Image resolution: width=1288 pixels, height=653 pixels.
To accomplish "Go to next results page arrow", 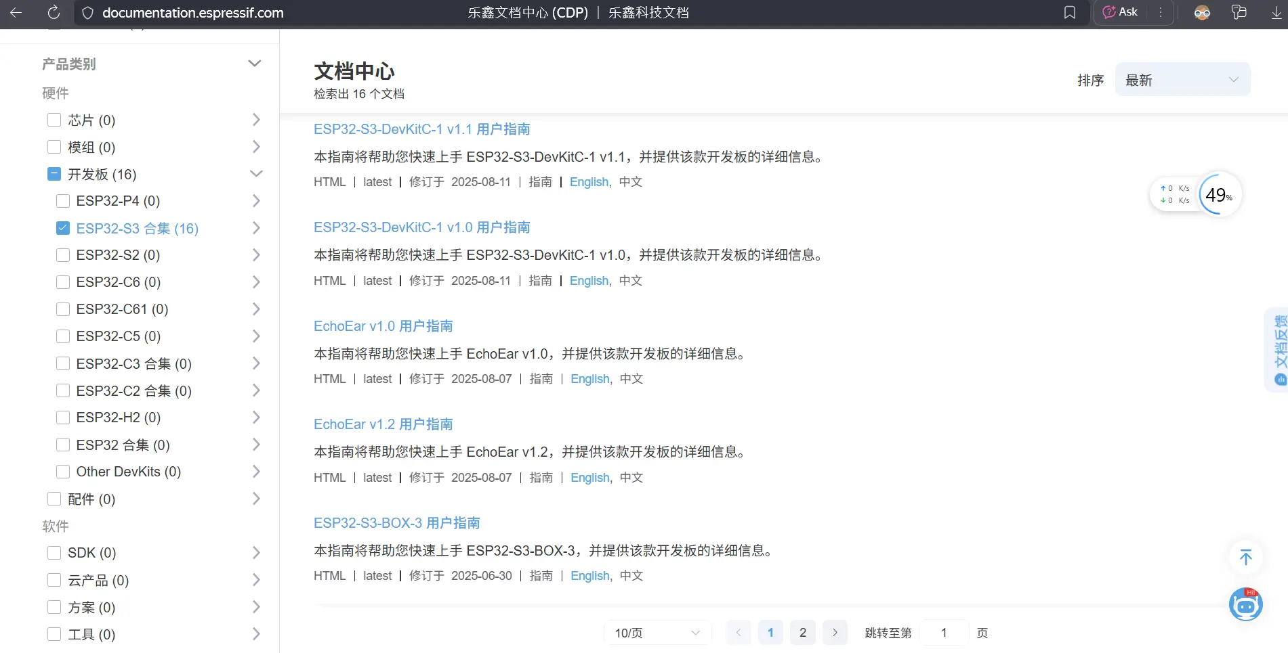I will 835,633.
